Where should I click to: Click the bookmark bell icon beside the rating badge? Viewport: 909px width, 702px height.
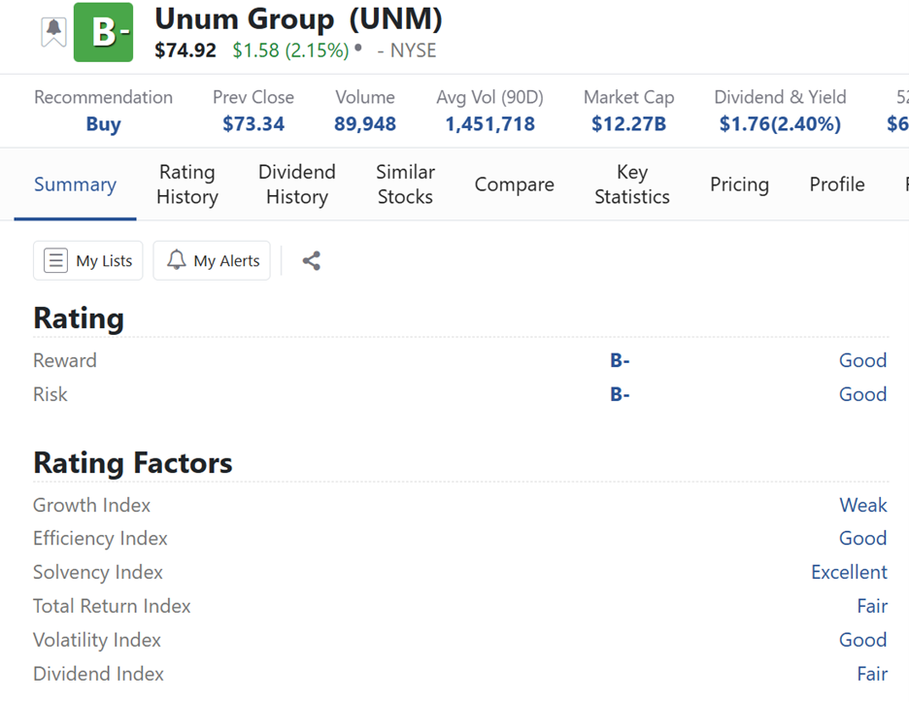[54, 31]
